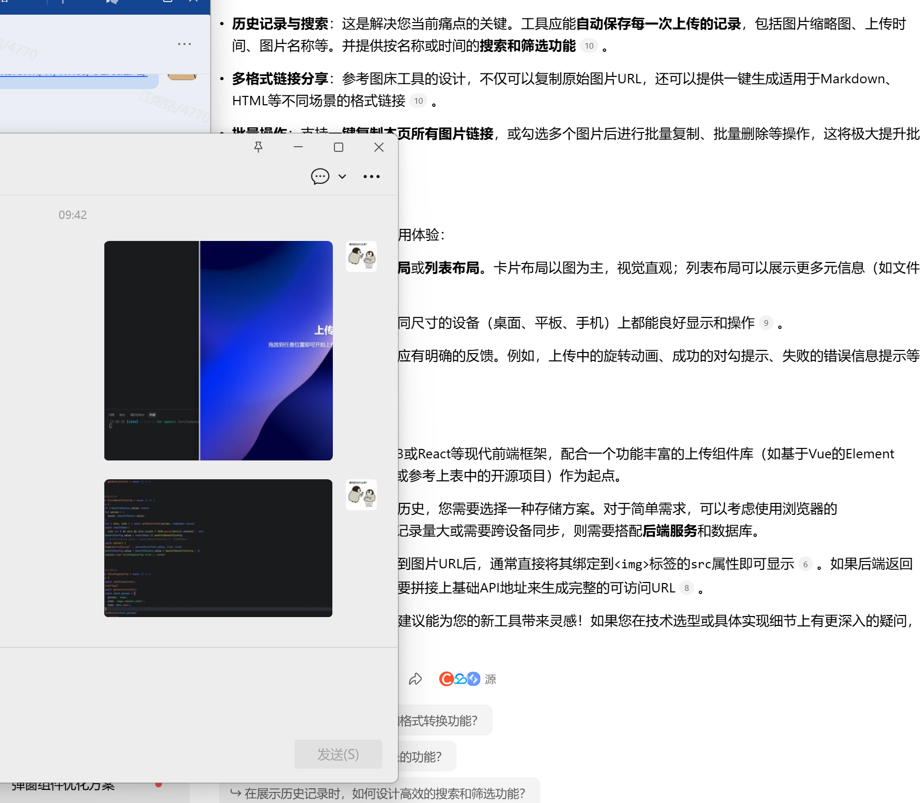Click the penguin avatar beside the code screenshot
This screenshot has width=922, height=803.
point(361,494)
